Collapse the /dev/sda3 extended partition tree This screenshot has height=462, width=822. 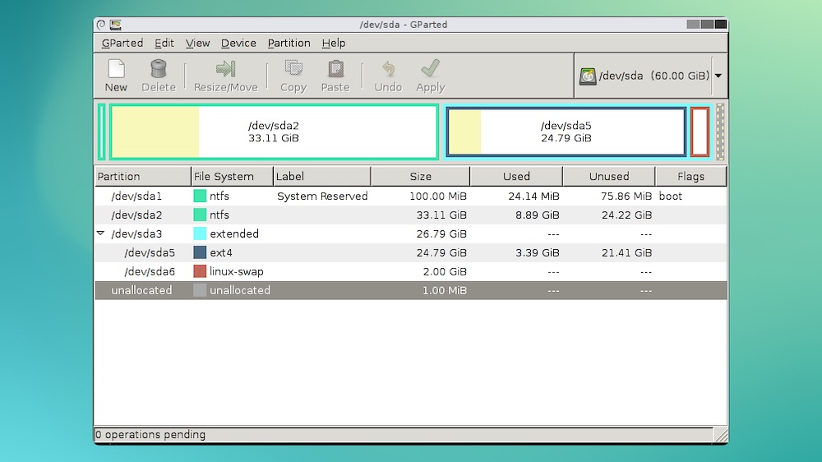click(101, 233)
